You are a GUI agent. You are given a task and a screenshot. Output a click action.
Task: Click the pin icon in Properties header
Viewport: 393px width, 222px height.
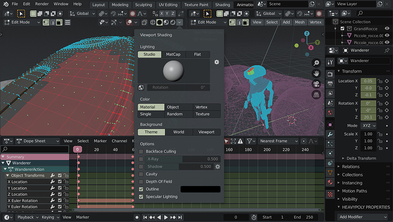[387, 50]
